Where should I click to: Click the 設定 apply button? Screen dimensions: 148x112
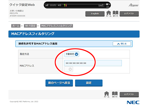pyautogui.click(x=89, y=83)
